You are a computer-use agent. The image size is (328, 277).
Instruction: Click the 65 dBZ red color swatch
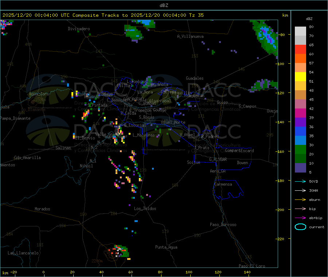click(300, 49)
